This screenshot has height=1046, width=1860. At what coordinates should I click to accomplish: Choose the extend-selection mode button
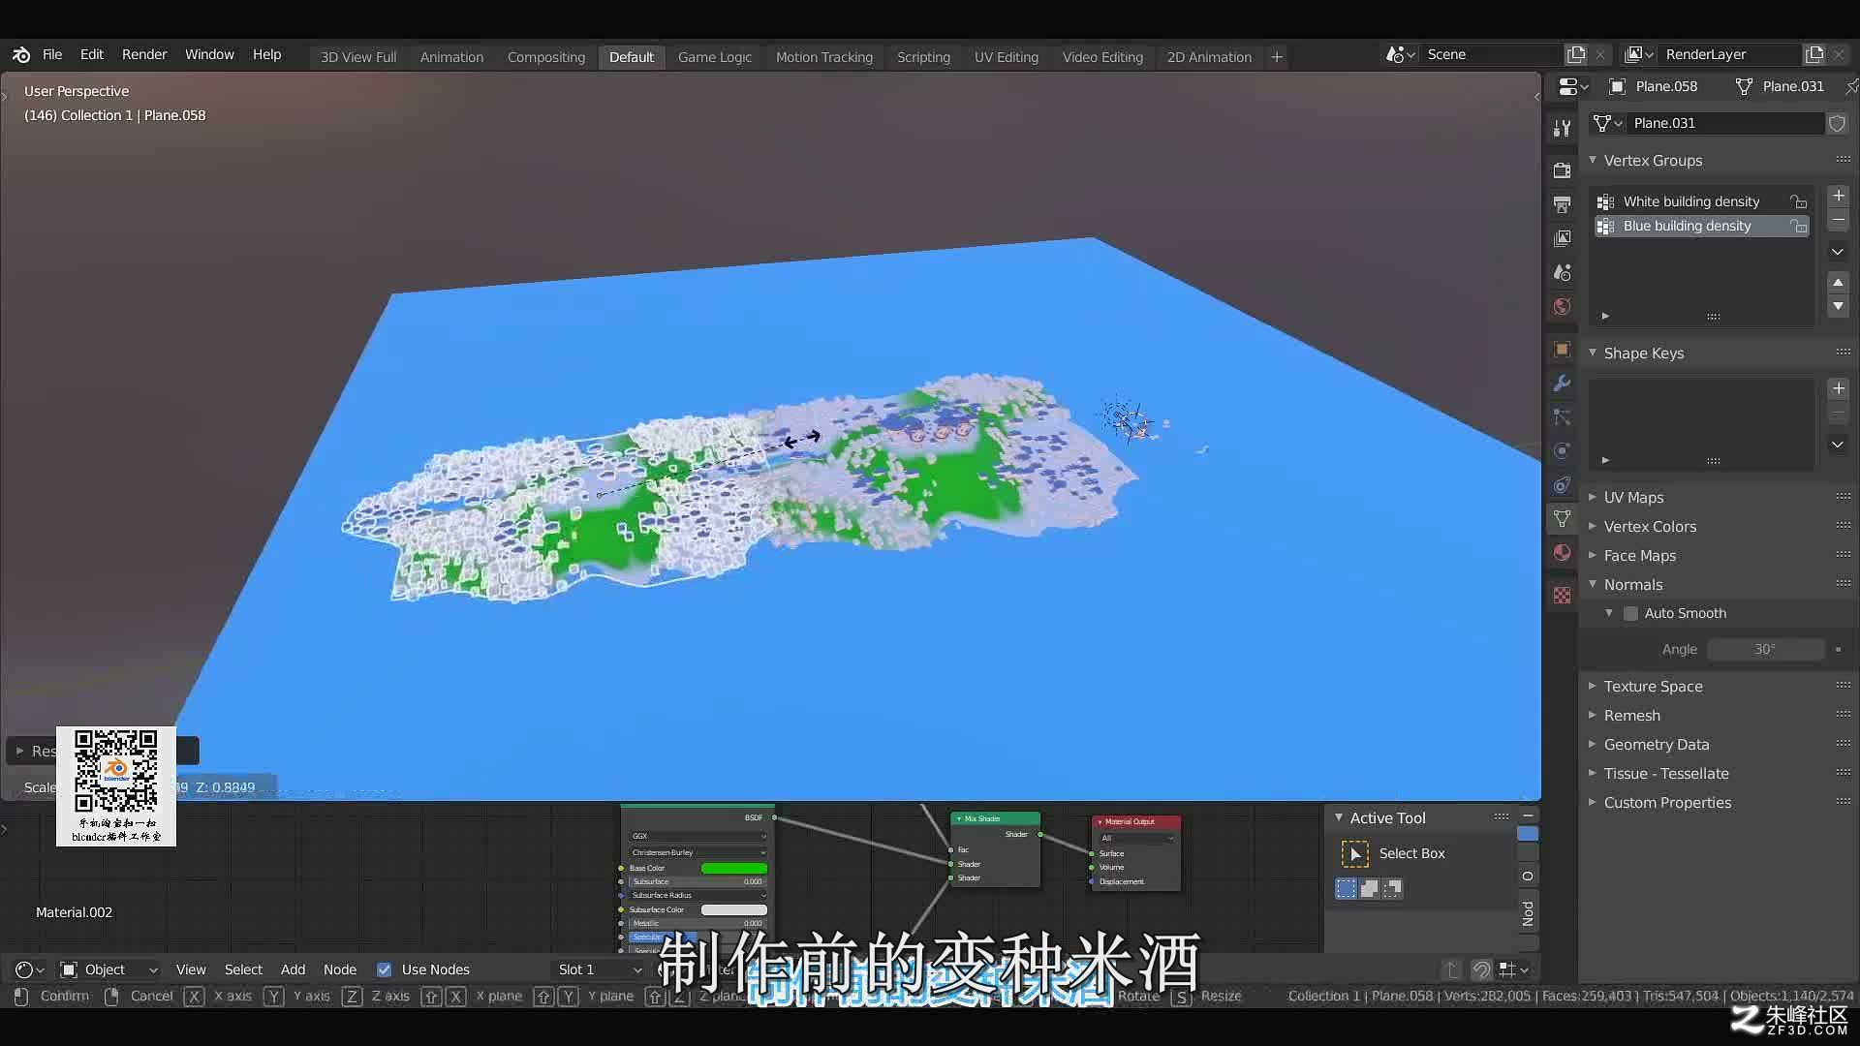[1369, 888]
